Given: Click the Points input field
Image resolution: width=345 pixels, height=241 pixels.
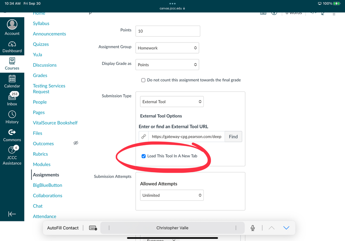Looking at the screenshot, I should (167, 31).
